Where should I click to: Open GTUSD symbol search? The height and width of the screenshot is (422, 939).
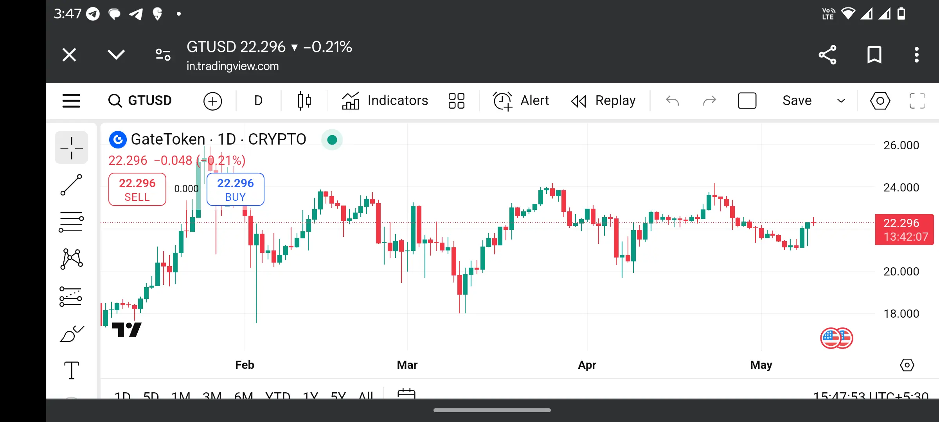click(140, 101)
